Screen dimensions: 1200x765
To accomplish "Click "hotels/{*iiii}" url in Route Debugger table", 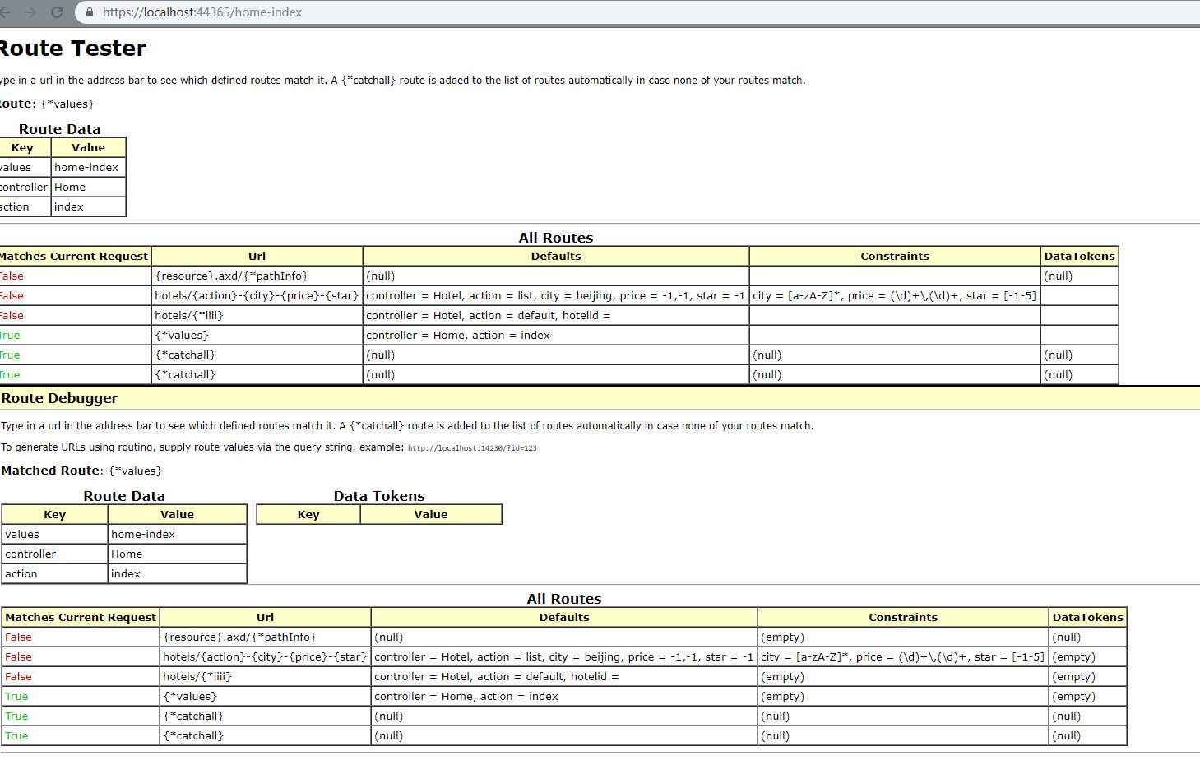I will (x=197, y=676).
